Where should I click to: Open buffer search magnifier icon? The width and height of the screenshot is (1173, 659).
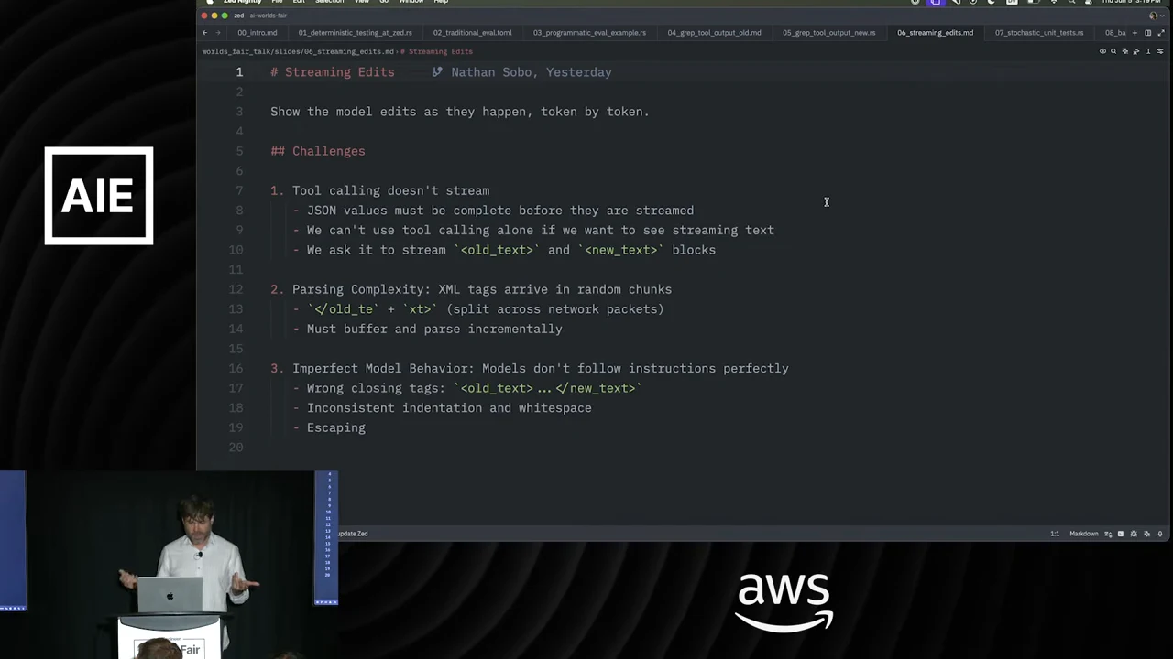pos(1113,51)
